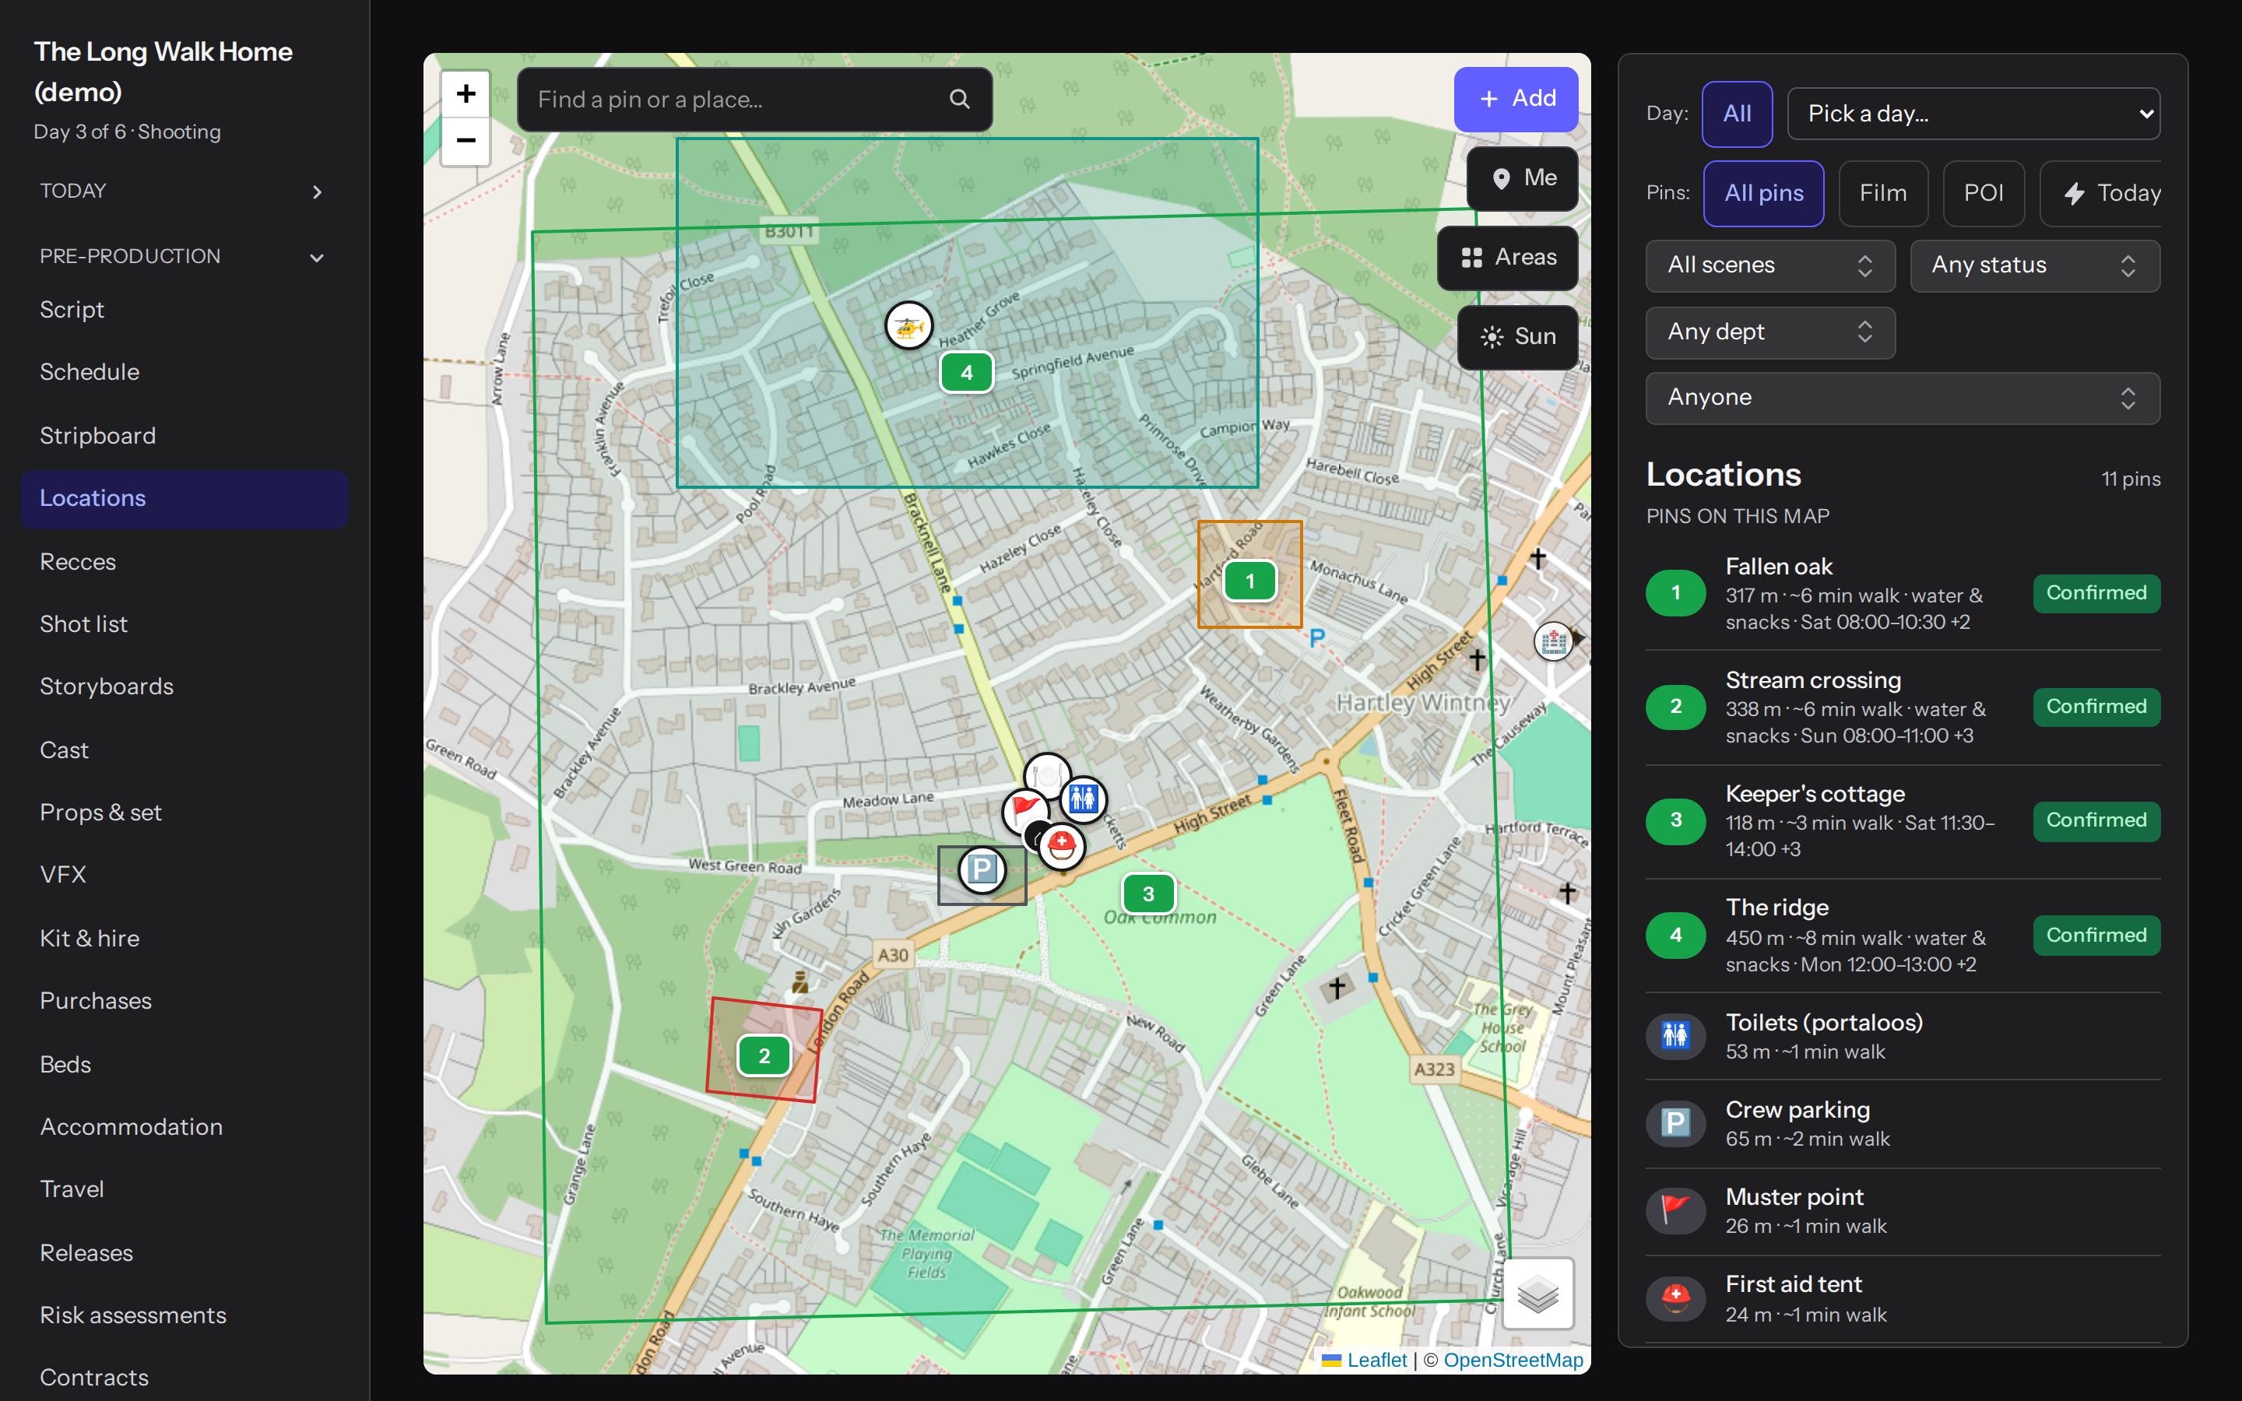
Task: Open the Anyone dropdown
Action: click(1903, 399)
